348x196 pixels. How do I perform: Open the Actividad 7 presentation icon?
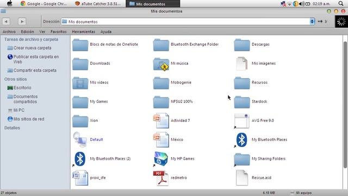click(x=161, y=121)
